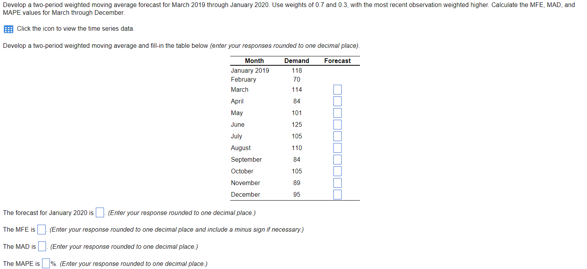587x269 pixels.
Task: Click the Demand column header
Action: click(297, 61)
